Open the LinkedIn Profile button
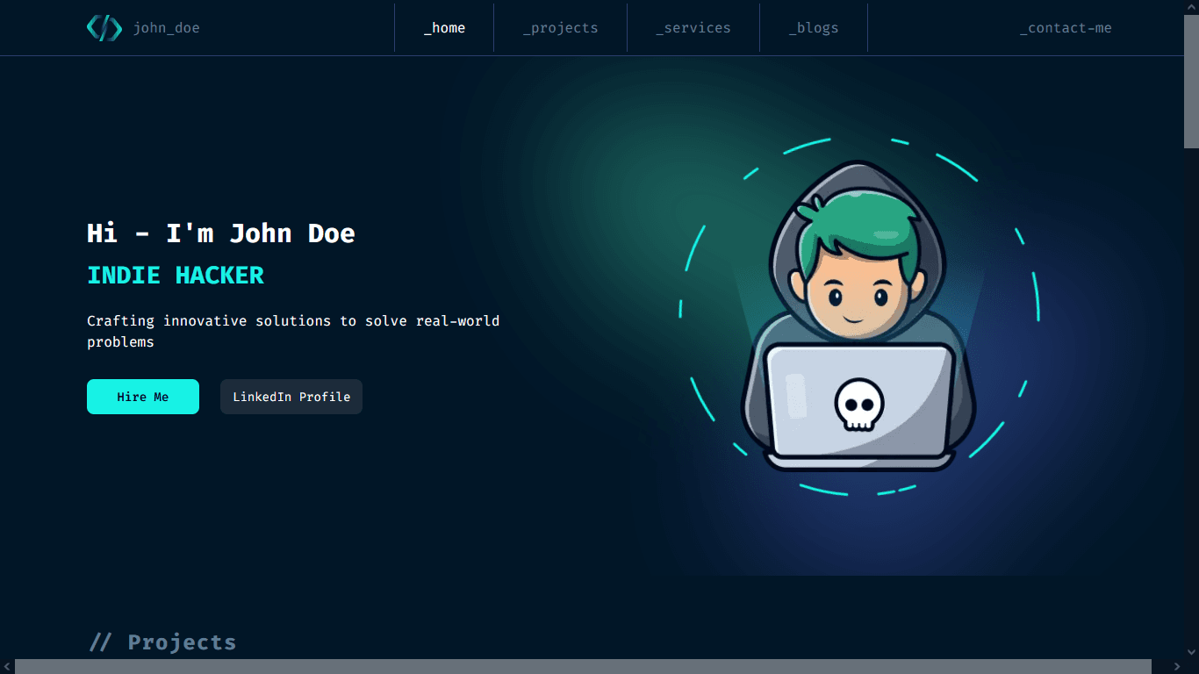 coord(291,396)
